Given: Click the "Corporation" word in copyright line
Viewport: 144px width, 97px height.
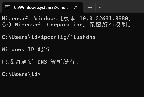Looking at the screenshot, I should point(65,25).
